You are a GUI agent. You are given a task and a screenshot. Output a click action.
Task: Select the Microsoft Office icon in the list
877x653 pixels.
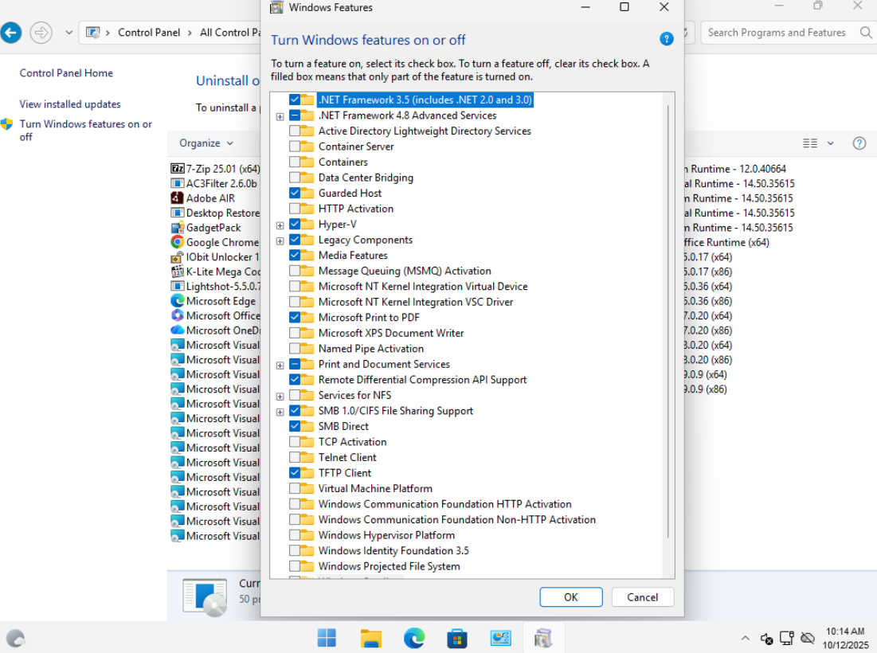(178, 315)
